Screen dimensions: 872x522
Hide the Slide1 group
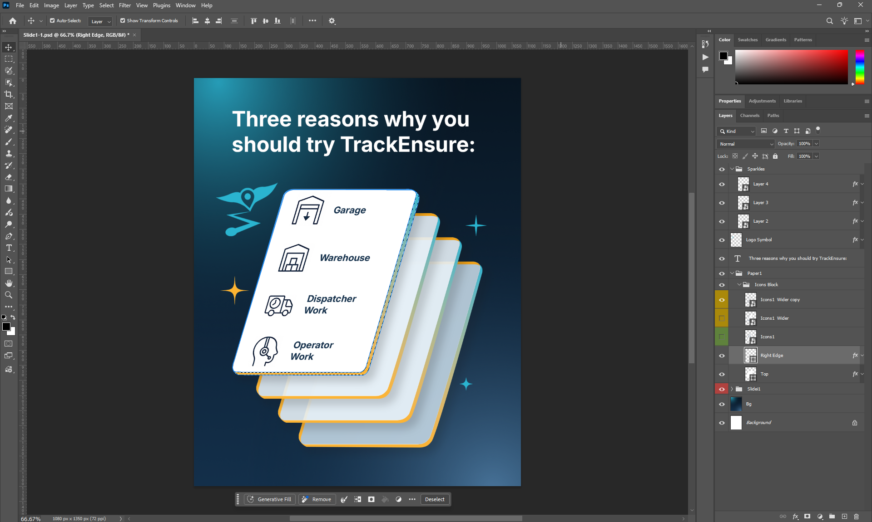pyautogui.click(x=722, y=389)
